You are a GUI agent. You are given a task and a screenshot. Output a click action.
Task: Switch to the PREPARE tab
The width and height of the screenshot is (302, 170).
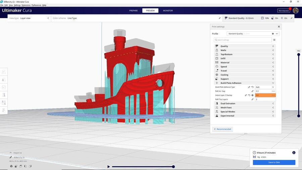(134, 10)
